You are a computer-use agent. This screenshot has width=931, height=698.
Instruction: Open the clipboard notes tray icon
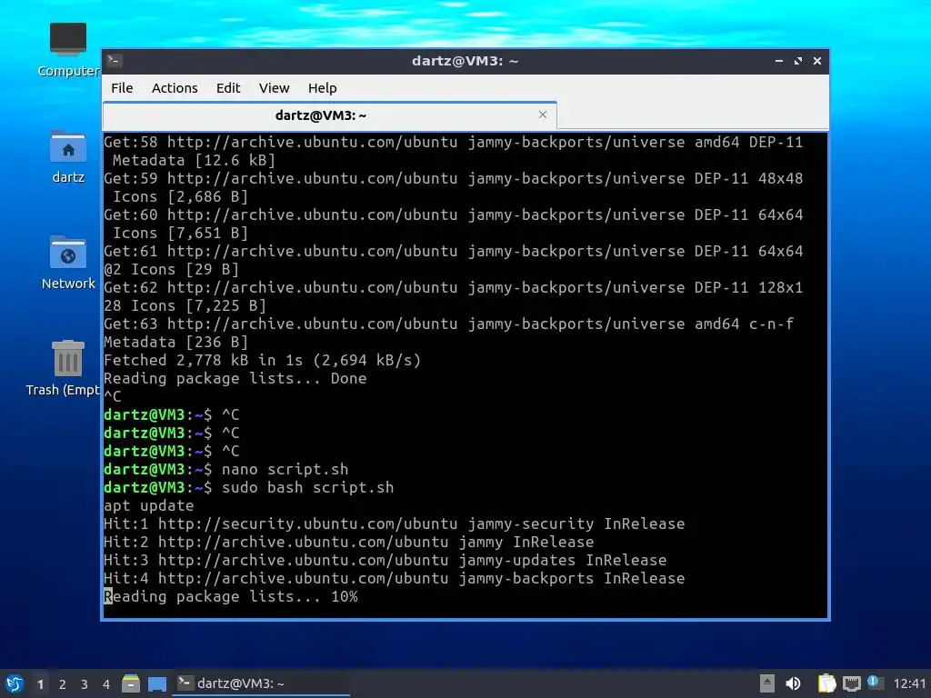coord(826,683)
